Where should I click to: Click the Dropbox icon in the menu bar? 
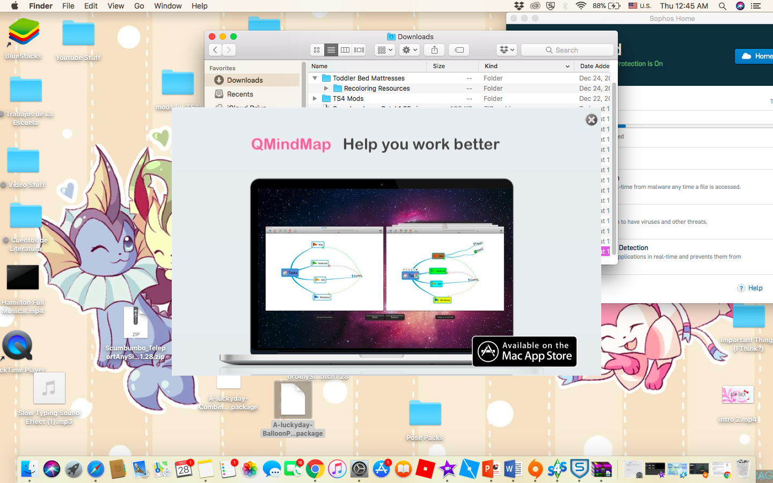point(519,6)
